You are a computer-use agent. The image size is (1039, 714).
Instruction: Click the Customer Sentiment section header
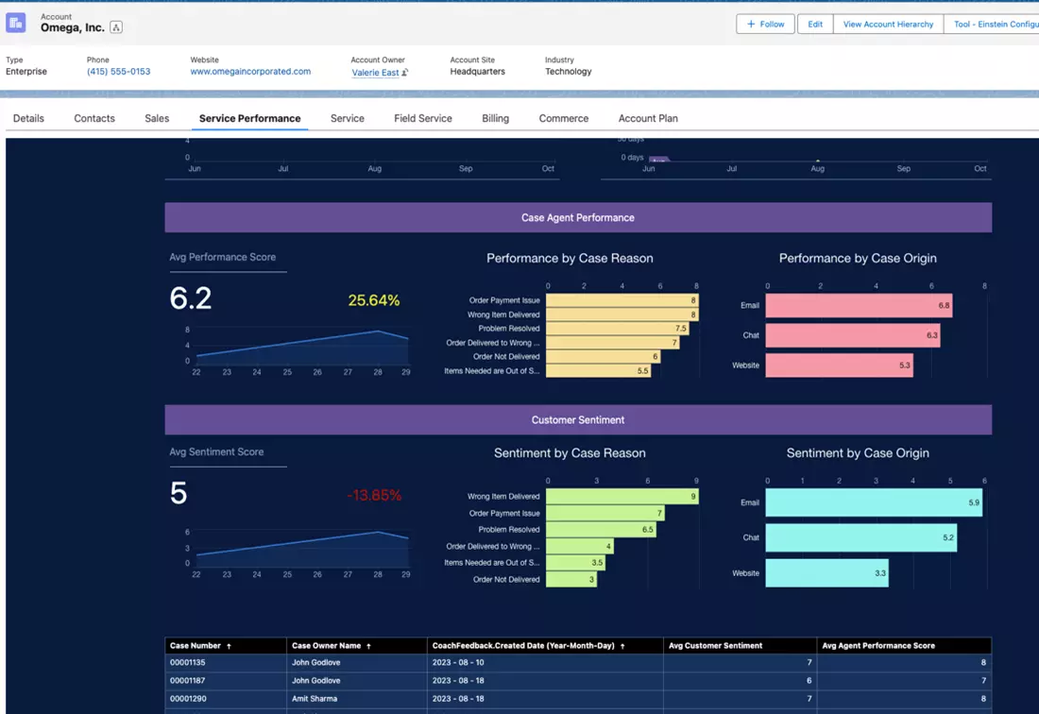578,420
